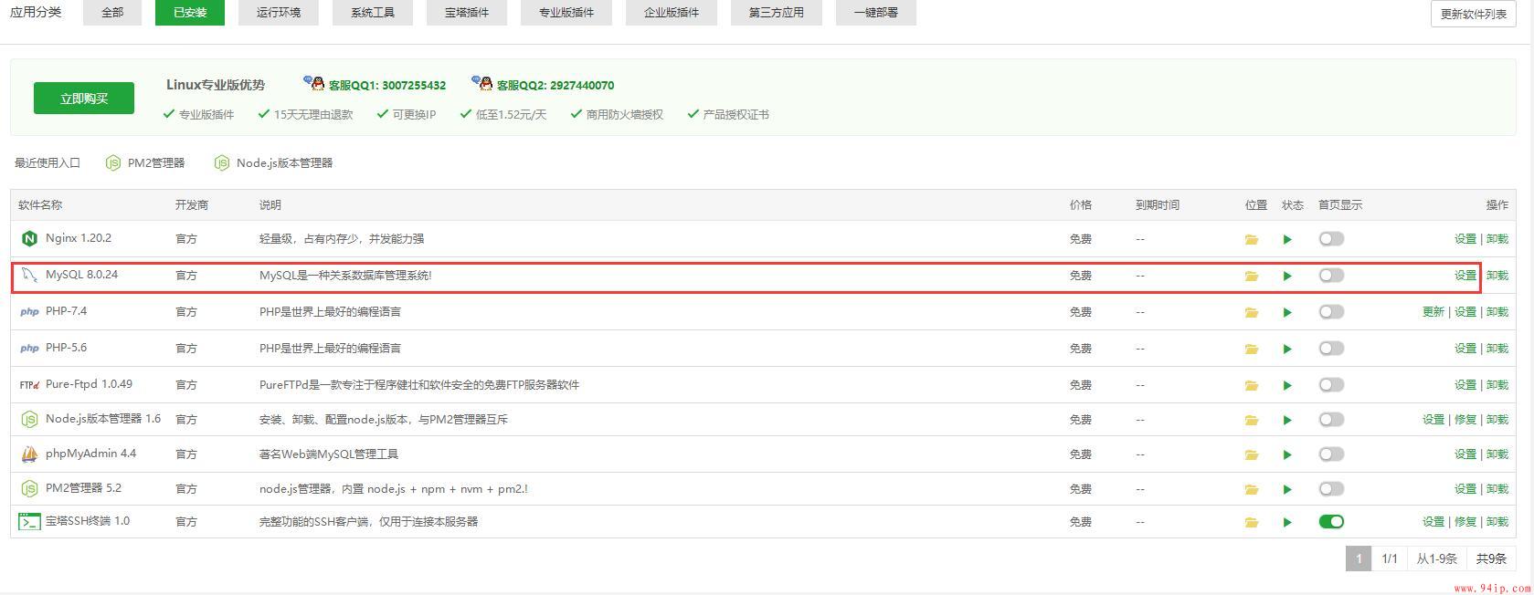
Task: Click the MySQL dolphin logo icon
Action: click(x=29, y=275)
